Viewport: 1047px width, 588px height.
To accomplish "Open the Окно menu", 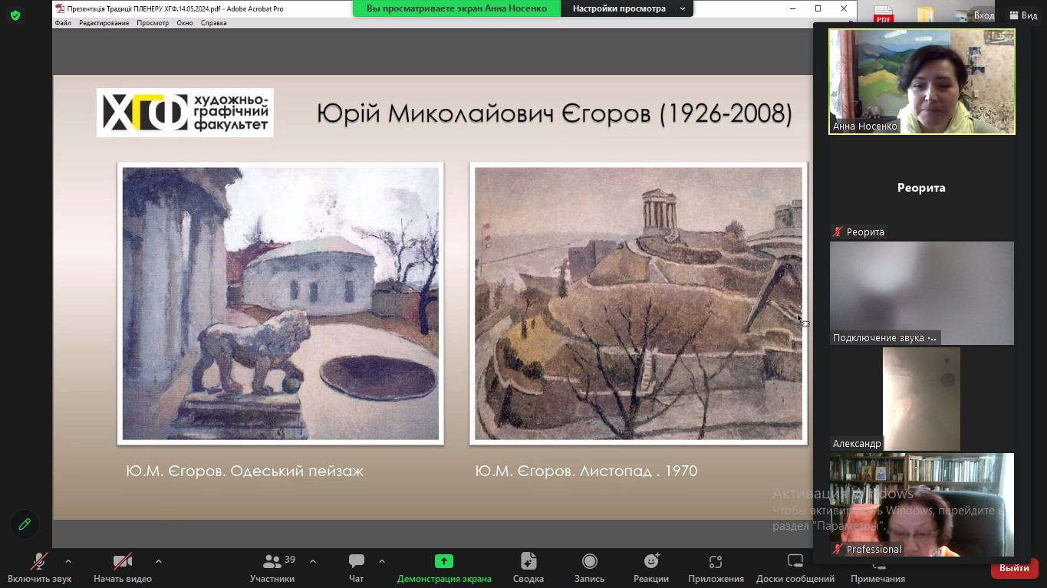I will tap(185, 23).
